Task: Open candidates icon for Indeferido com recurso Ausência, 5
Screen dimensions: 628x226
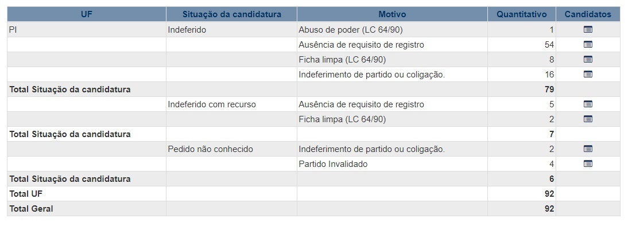Action: pos(588,104)
